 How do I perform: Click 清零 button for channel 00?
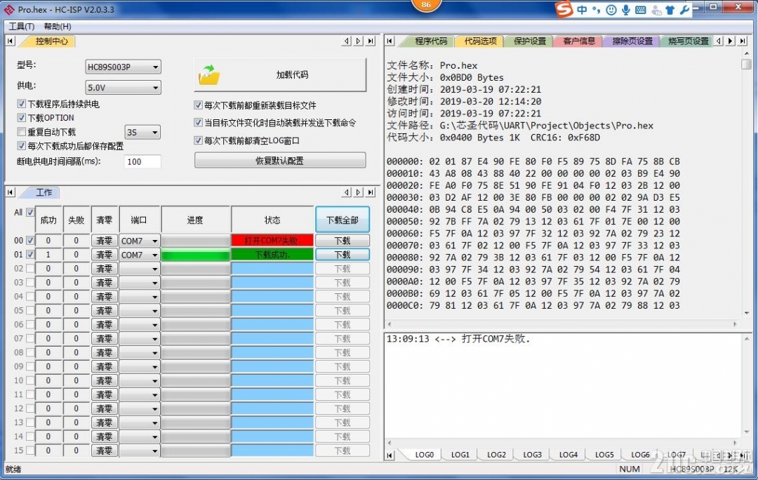(105, 241)
